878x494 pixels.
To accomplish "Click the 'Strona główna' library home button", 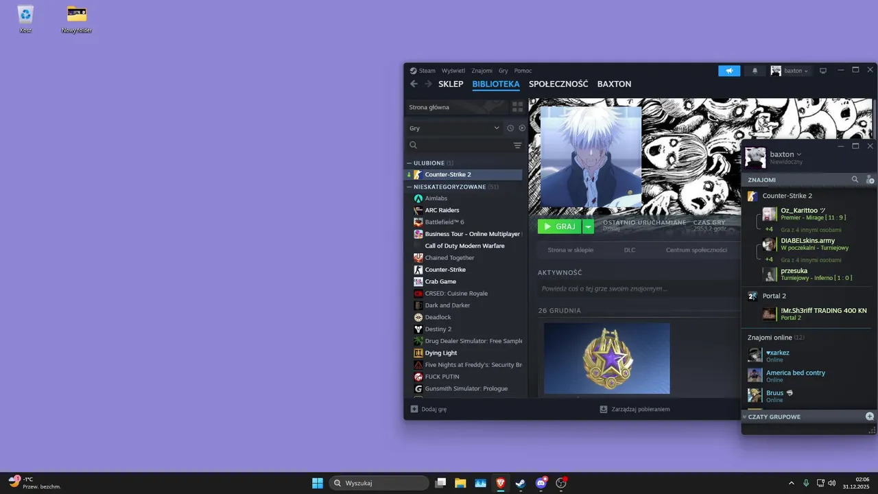I will (x=456, y=107).
